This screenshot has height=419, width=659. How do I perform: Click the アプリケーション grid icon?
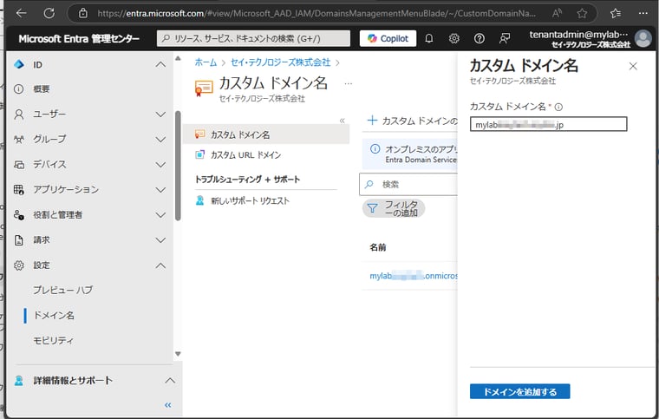[x=19, y=189]
